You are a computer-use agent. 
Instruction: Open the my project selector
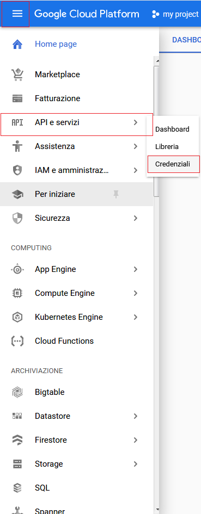[x=175, y=15]
